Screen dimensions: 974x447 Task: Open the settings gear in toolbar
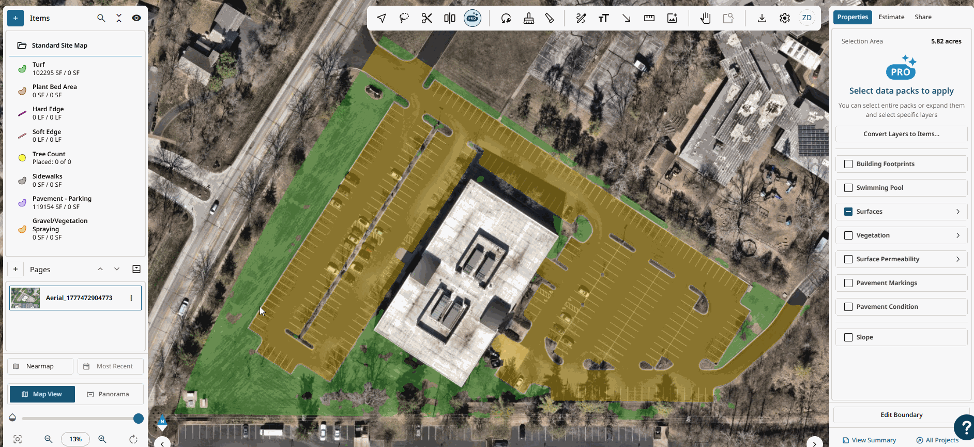tap(785, 18)
